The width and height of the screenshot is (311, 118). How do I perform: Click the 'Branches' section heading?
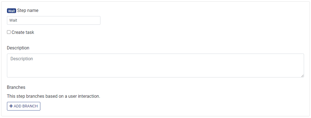point(16,87)
